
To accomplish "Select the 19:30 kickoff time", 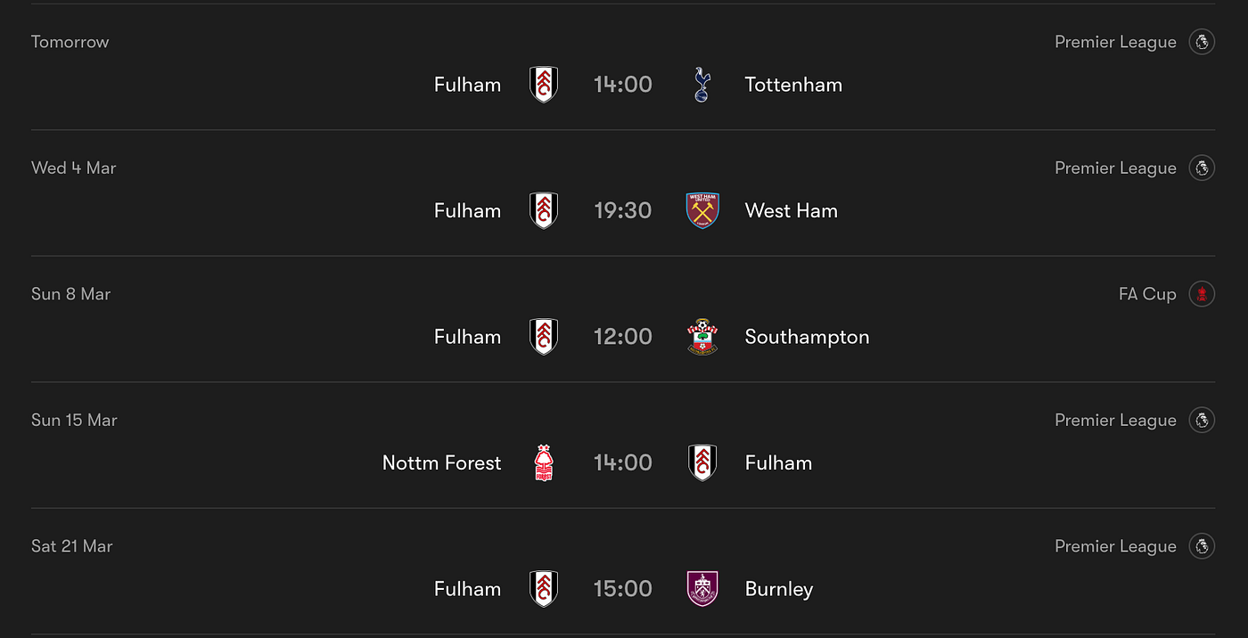I will [623, 210].
